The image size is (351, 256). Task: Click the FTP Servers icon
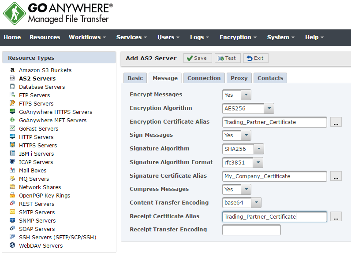(x=12, y=95)
